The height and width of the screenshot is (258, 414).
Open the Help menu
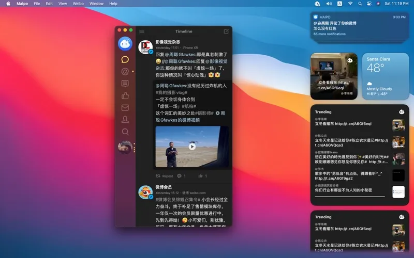pos(113,4)
